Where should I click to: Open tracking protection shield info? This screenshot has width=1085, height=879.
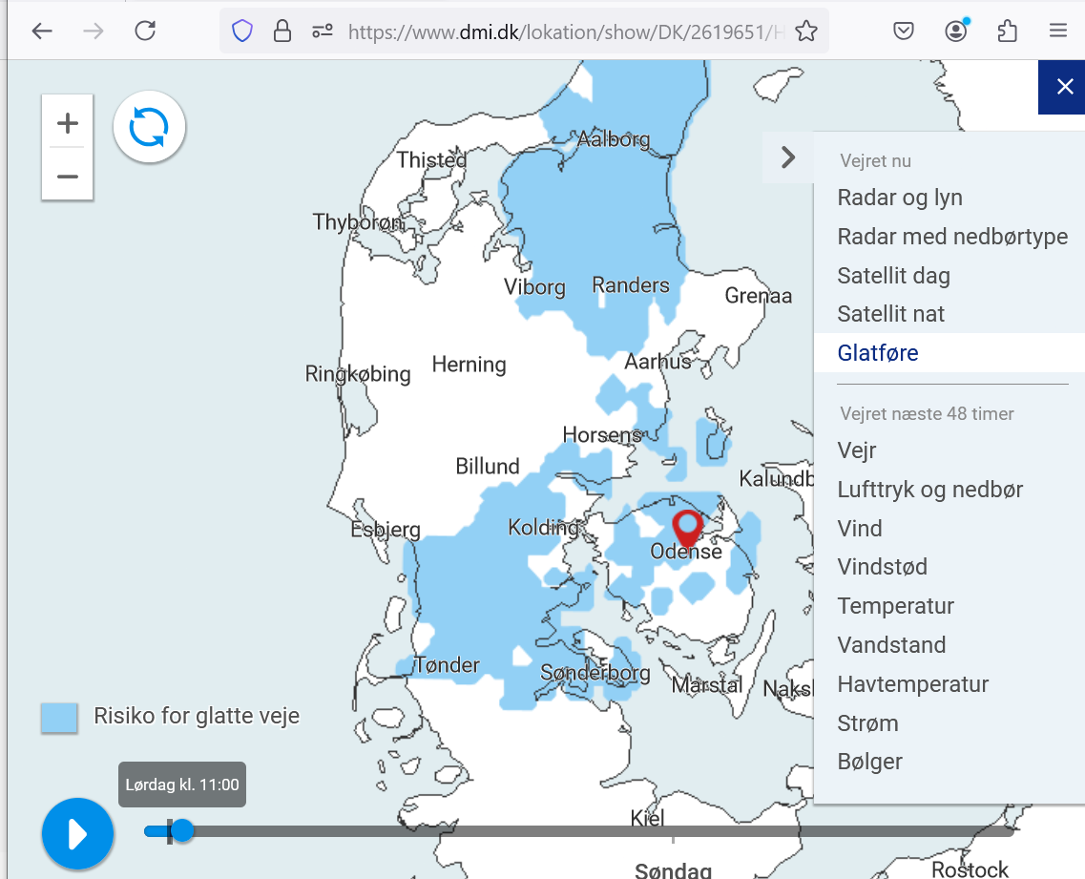(x=242, y=31)
